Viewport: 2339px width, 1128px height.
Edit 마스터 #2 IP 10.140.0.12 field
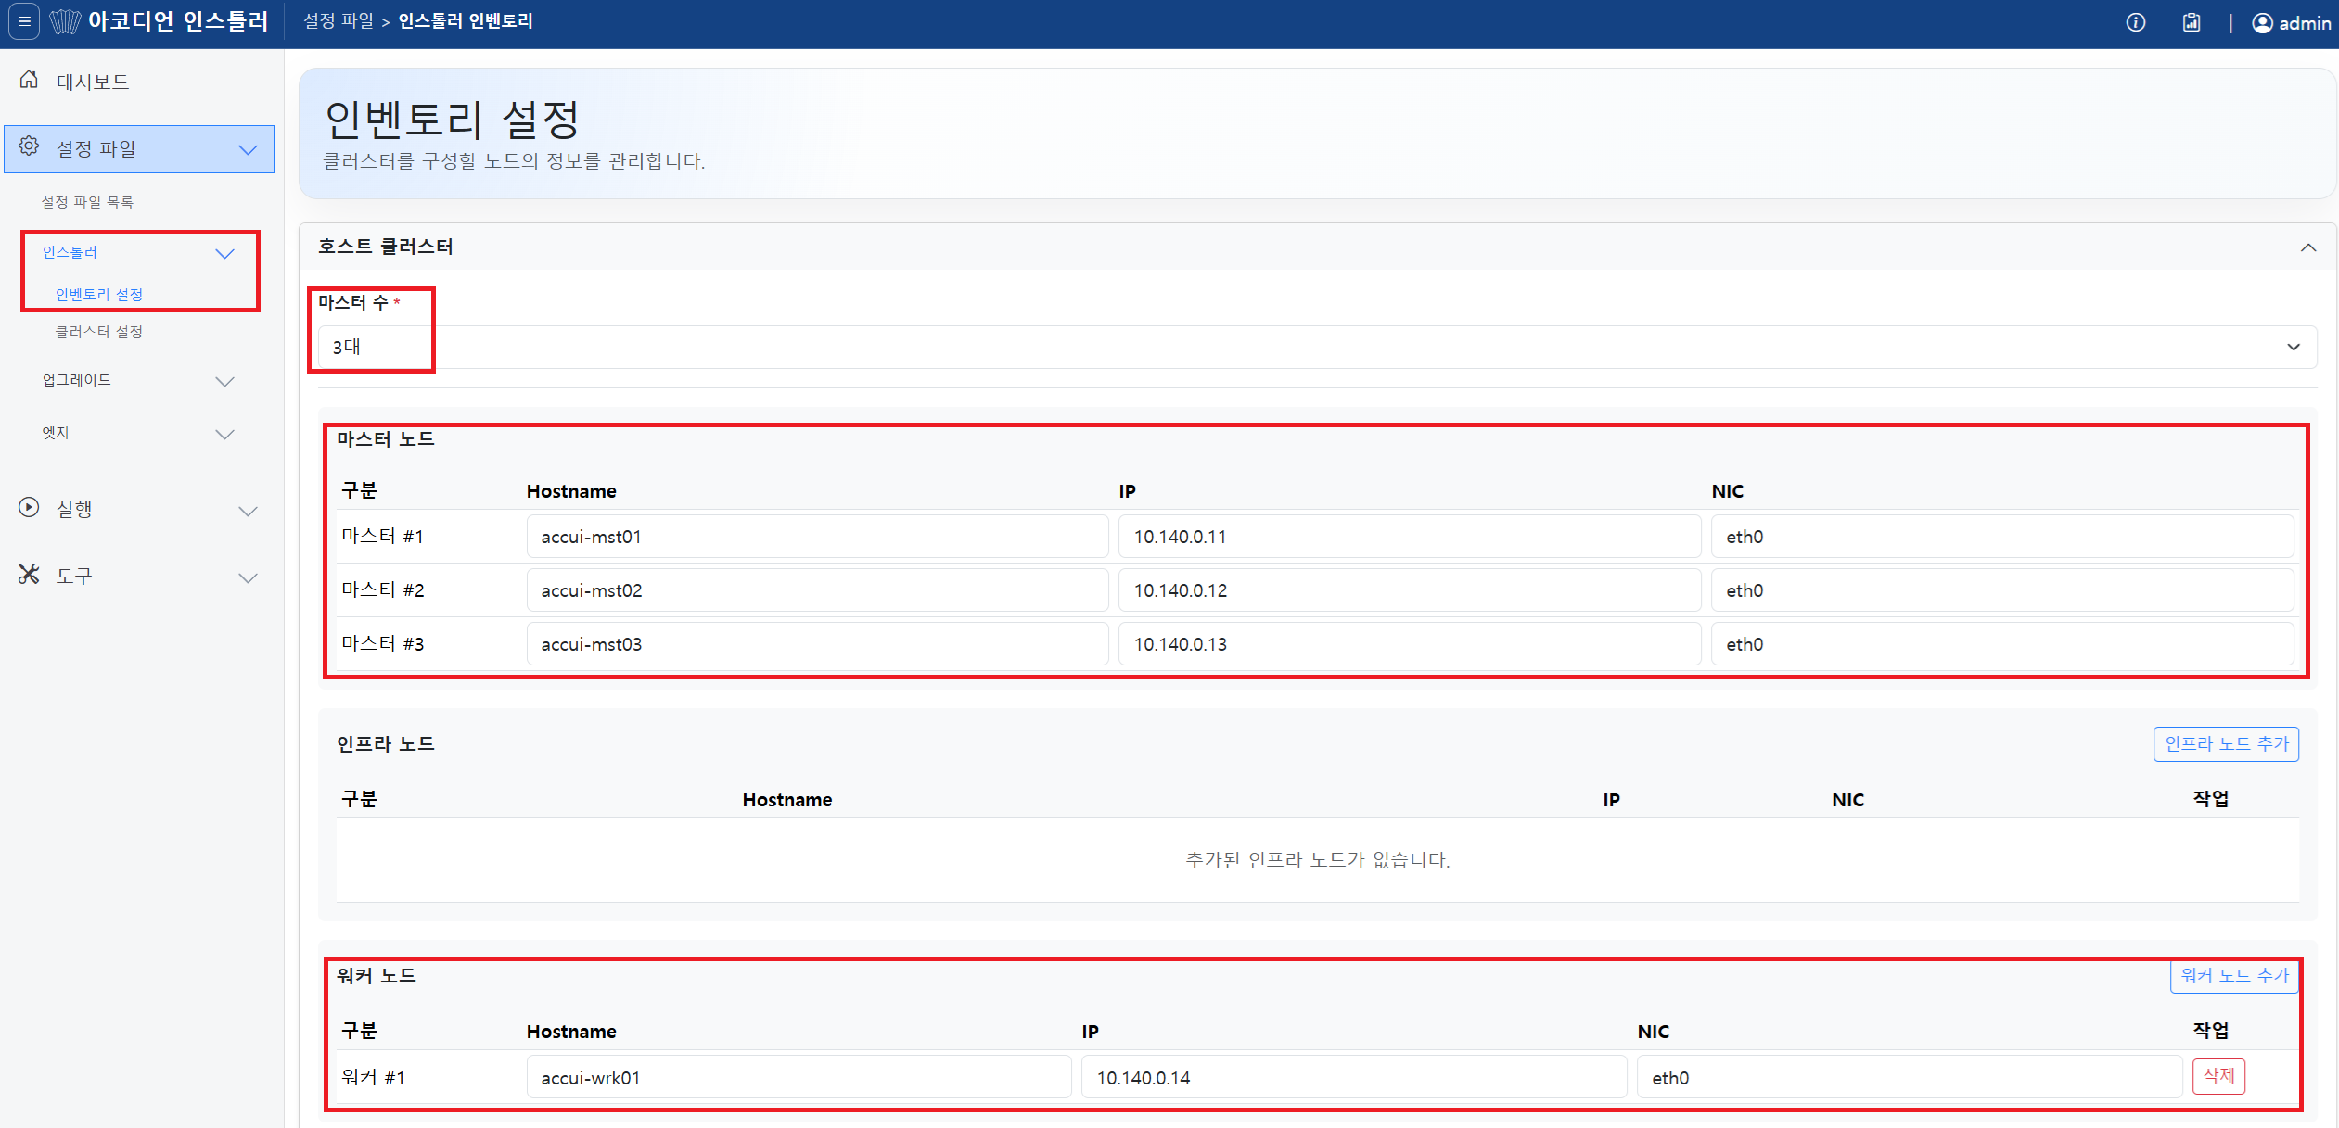[x=1410, y=590]
